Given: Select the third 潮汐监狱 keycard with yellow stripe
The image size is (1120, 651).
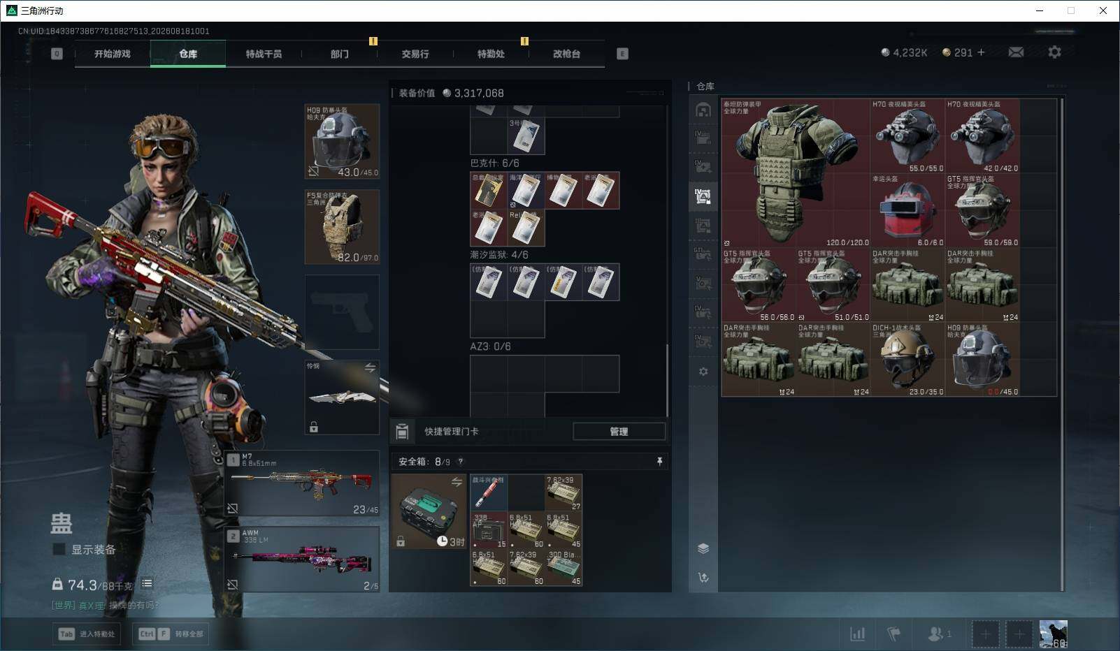Looking at the screenshot, I should [x=563, y=282].
